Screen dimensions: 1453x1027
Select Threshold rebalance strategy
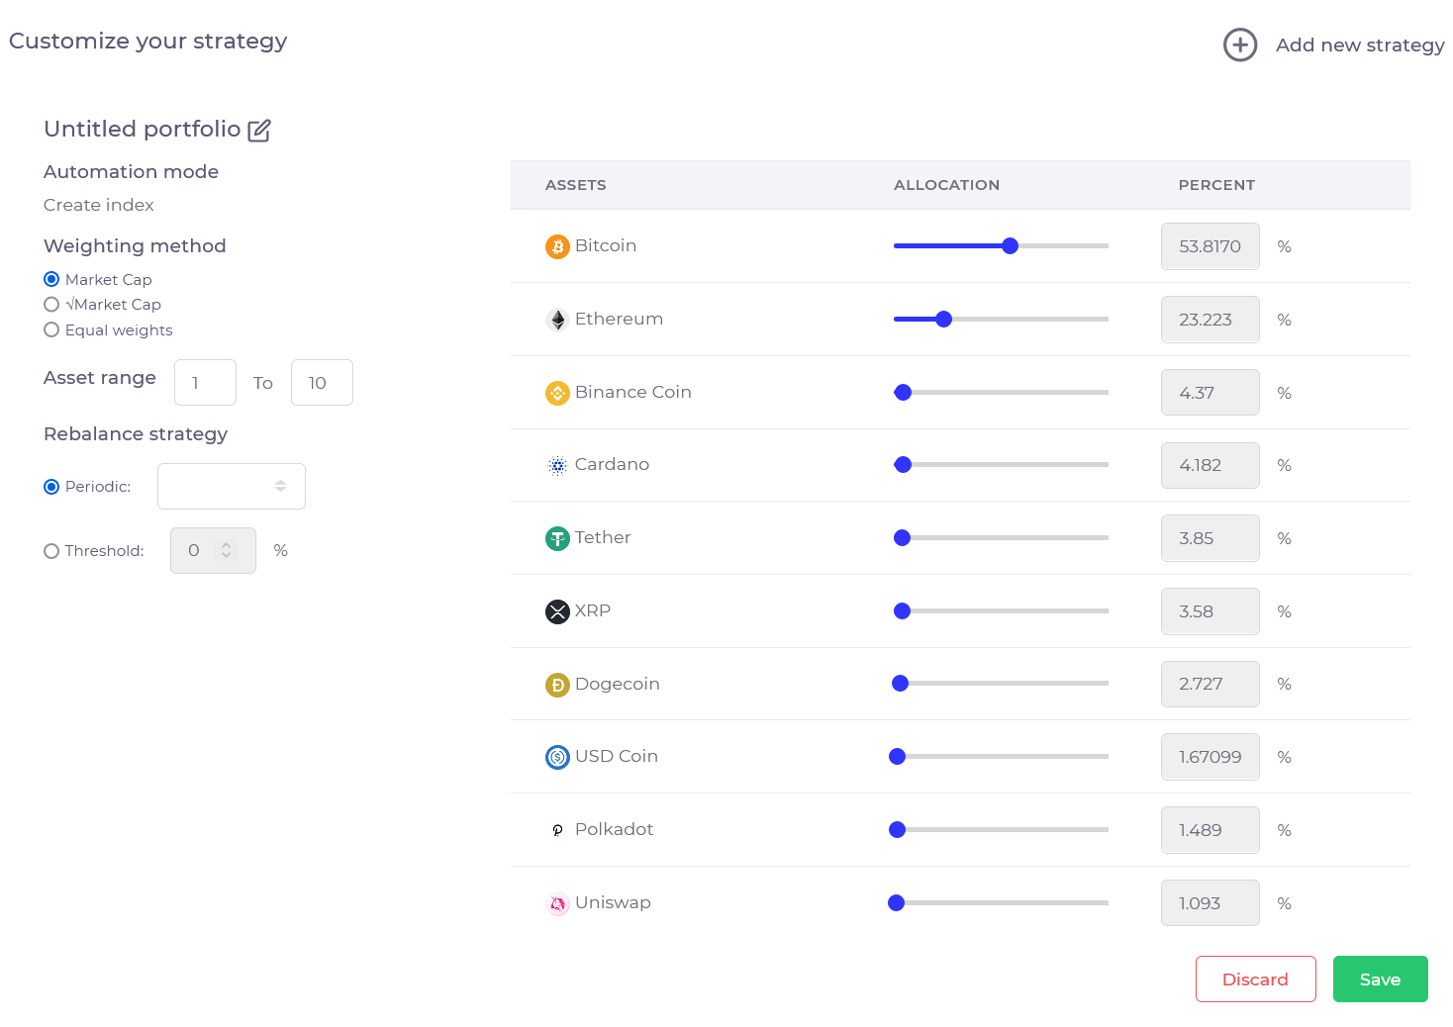(x=51, y=551)
